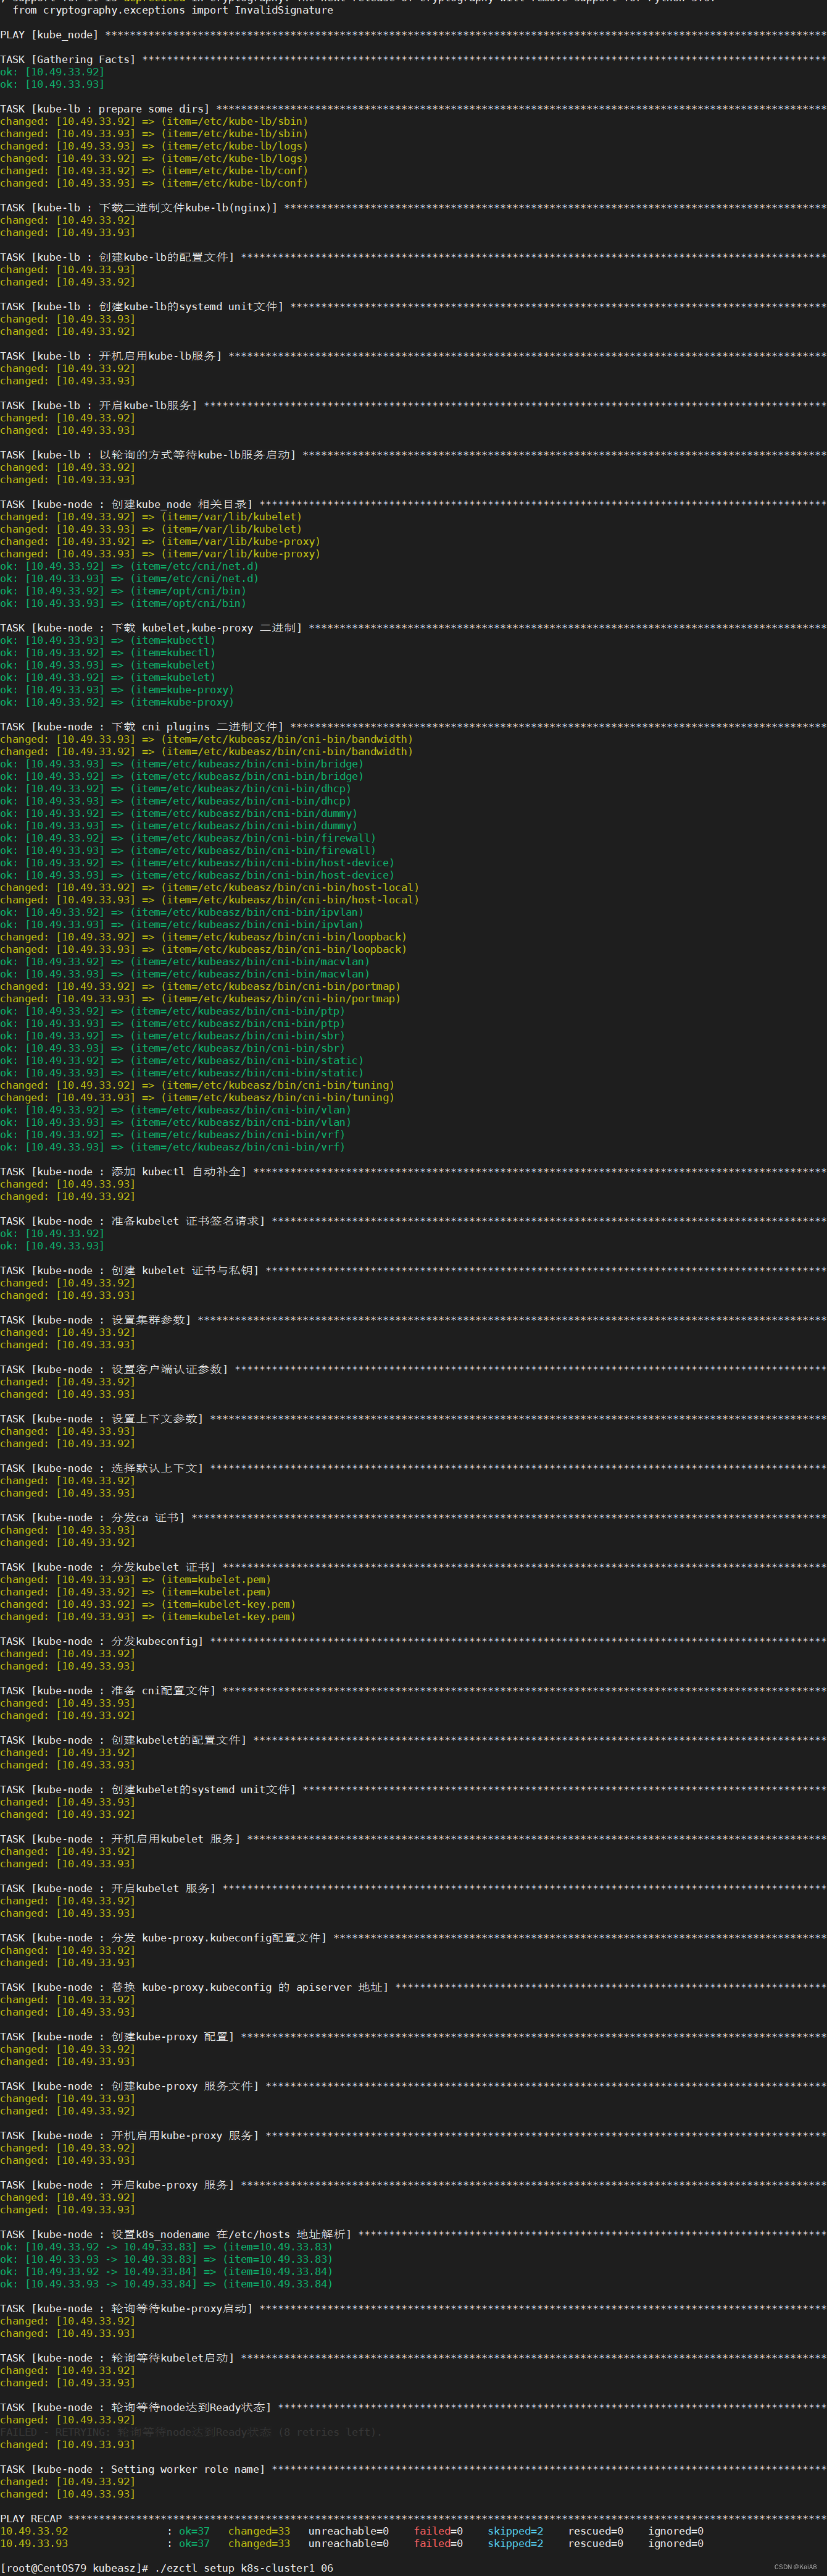Click 10.49.33.92 cni-bin/host-local changed line
The image size is (827, 2576).
tap(209, 887)
